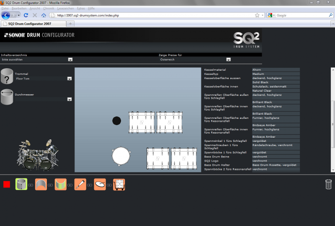Open the shopping cart step icon
The height and width of the screenshot is (226, 335).
point(119,184)
